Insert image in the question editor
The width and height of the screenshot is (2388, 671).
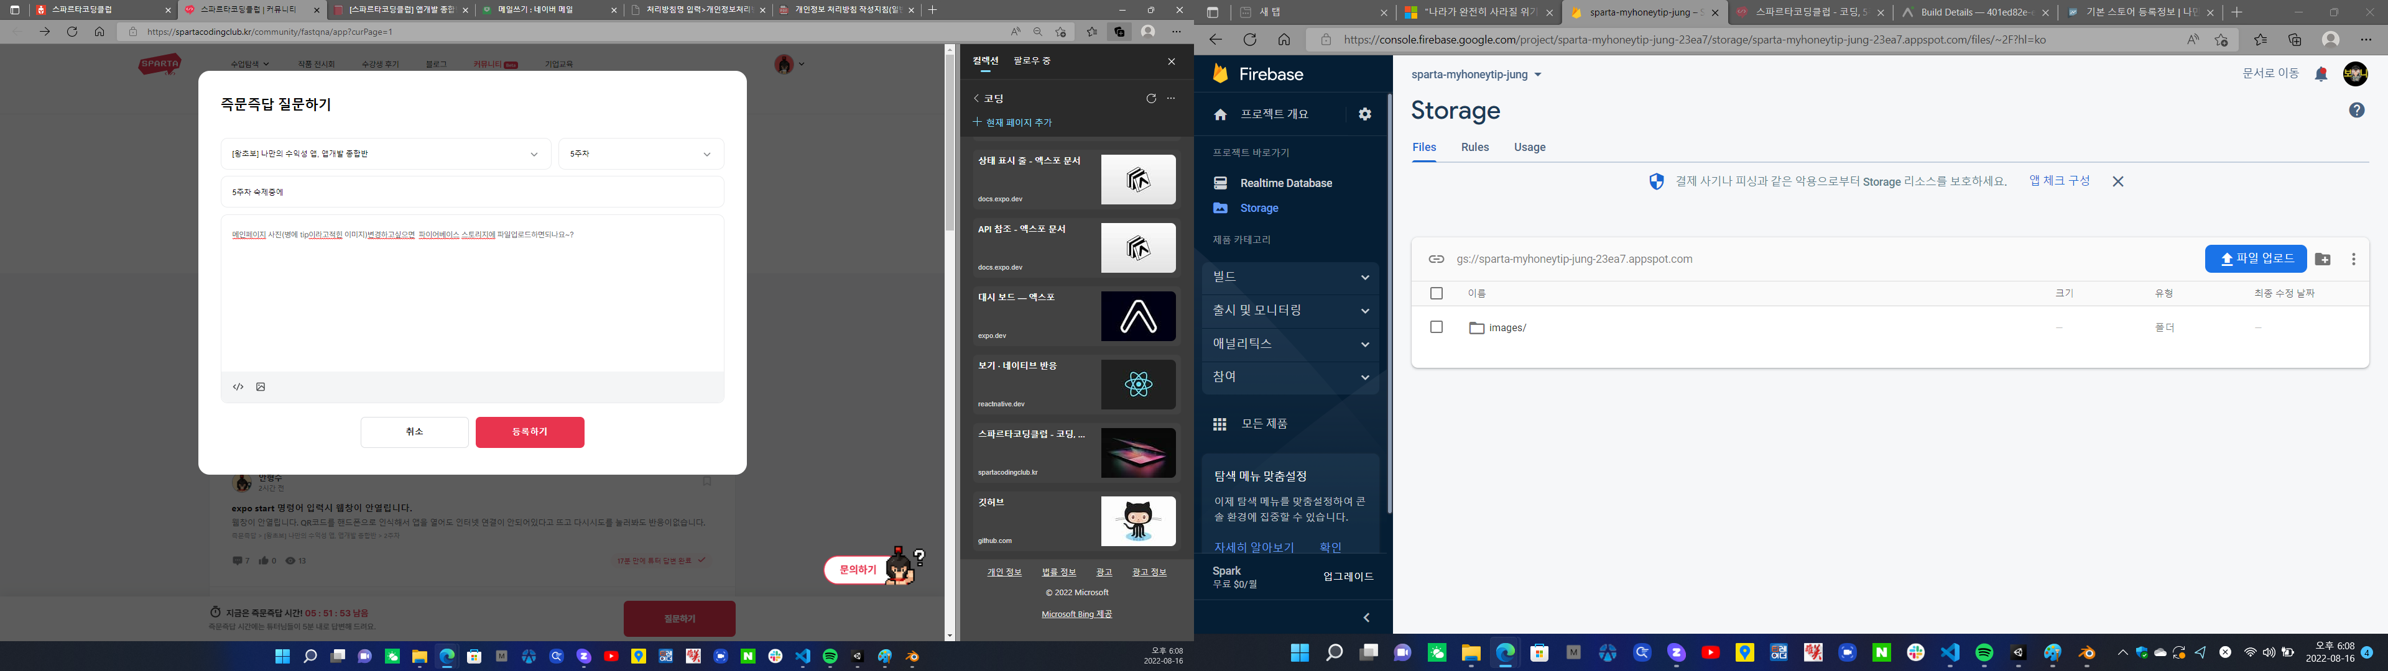coord(261,388)
